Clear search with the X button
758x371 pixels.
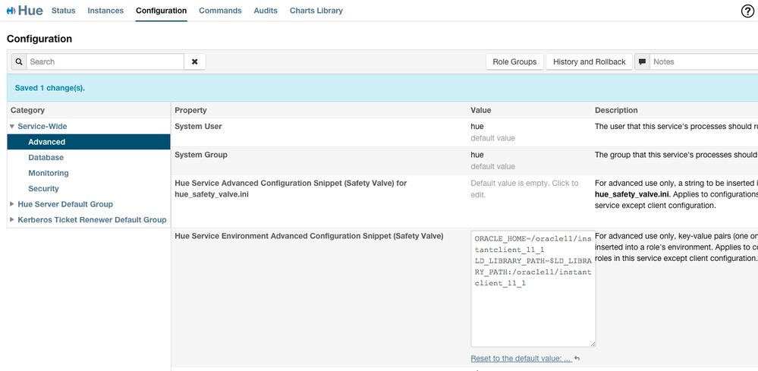tap(194, 62)
